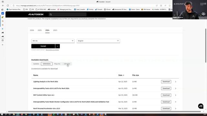Open the ZIG bookmarks folder
Screen dimensions: 207x116
click(x=32, y=9)
